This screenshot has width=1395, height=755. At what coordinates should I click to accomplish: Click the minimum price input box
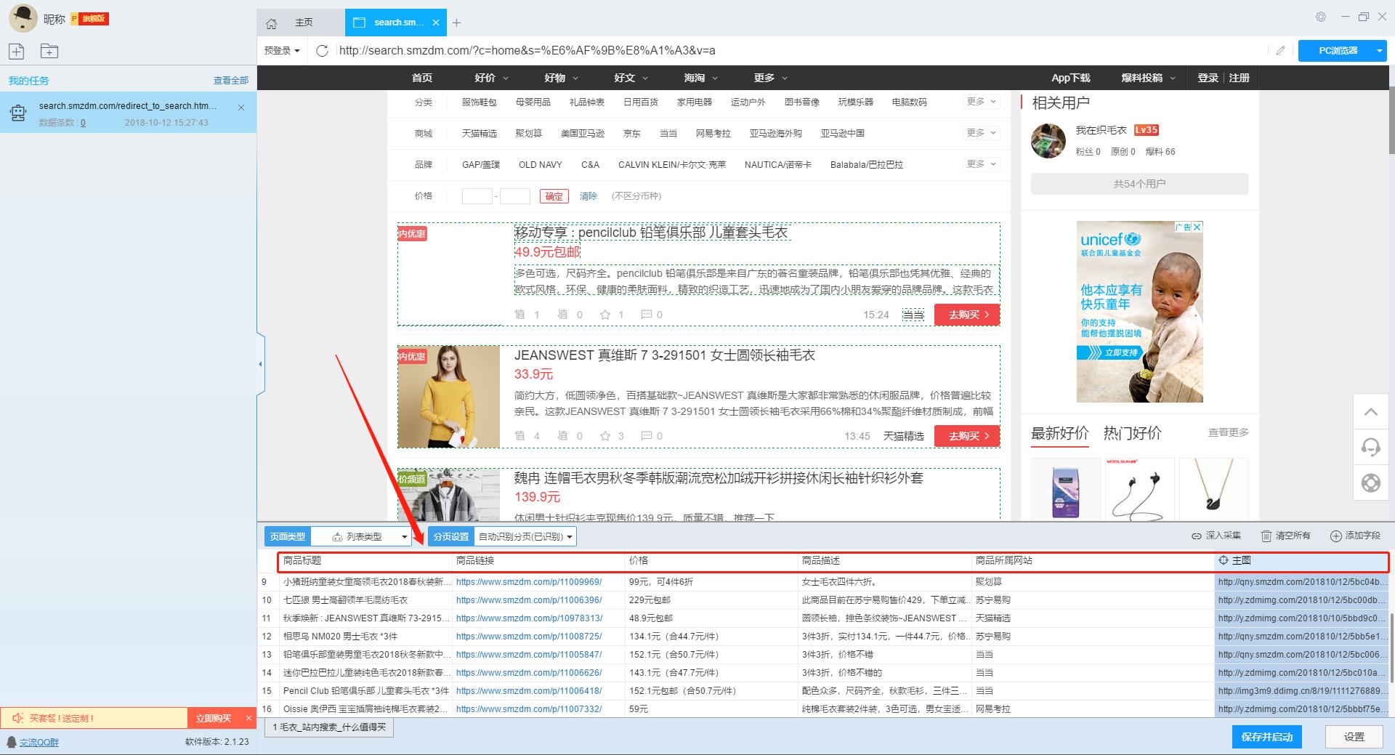point(477,196)
